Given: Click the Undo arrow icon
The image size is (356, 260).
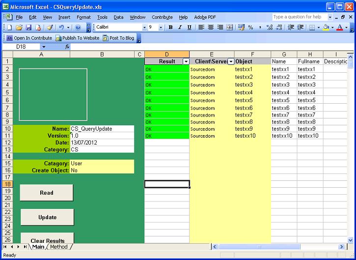Looking at the screenshot, I should coord(60,28).
